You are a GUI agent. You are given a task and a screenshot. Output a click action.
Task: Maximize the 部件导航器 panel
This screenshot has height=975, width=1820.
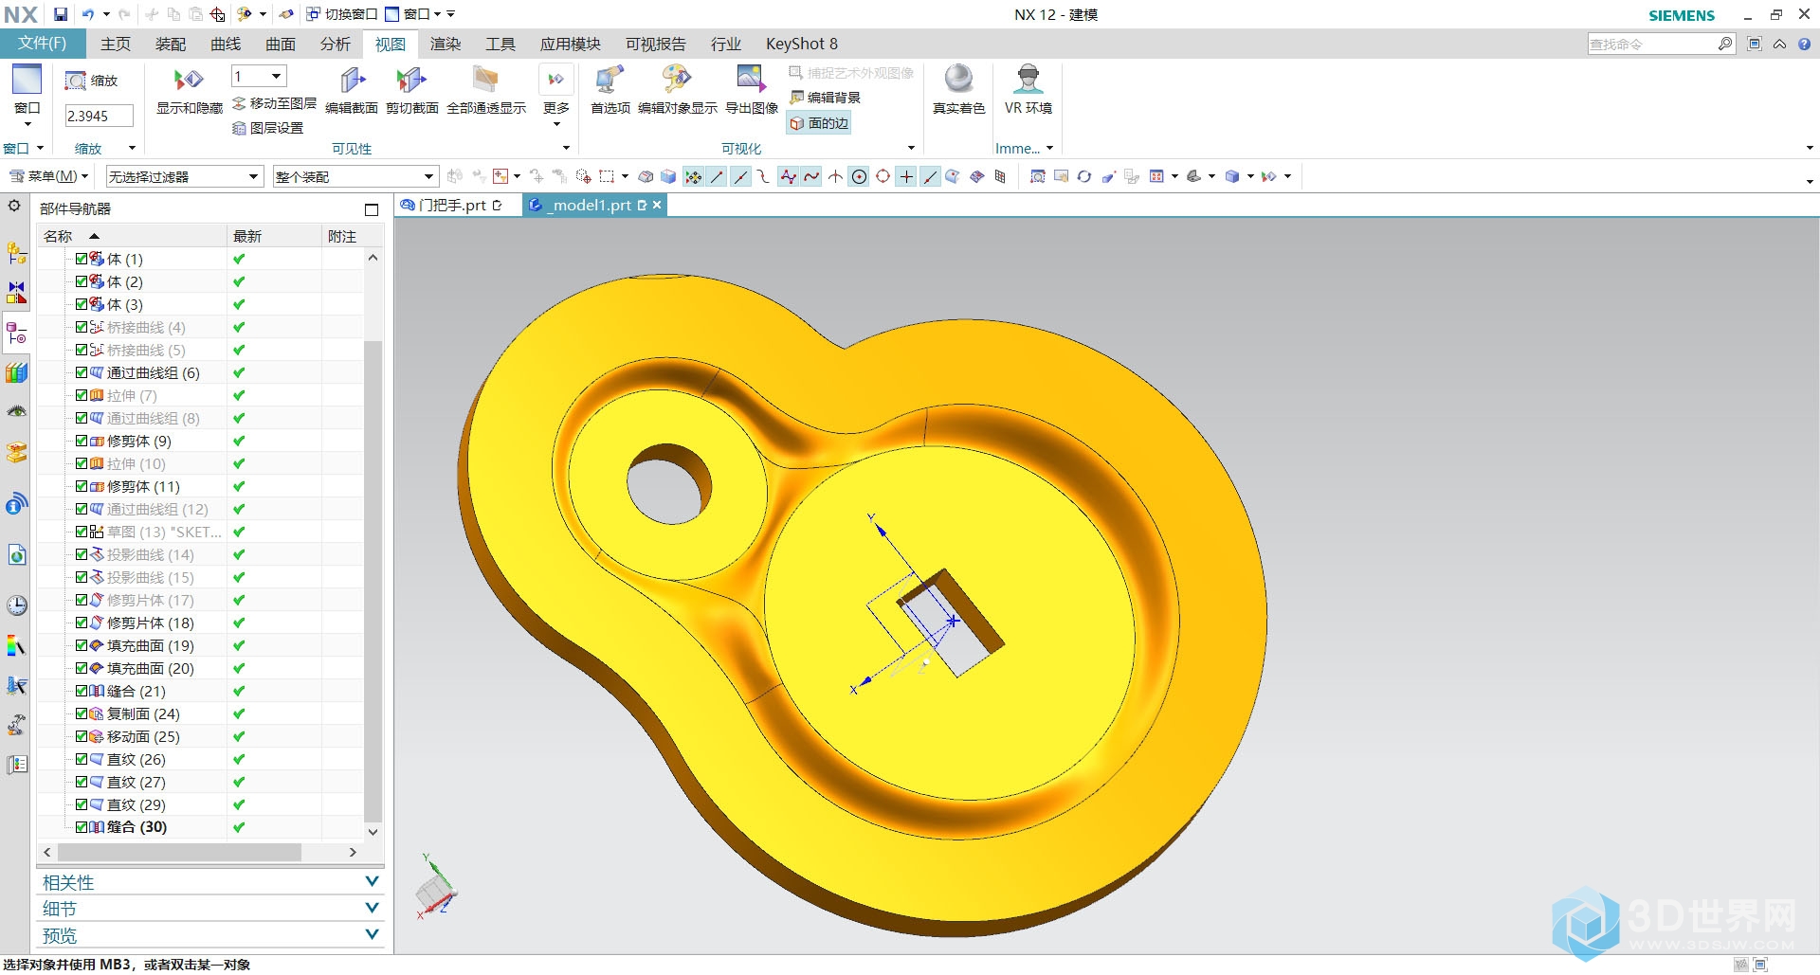click(372, 209)
